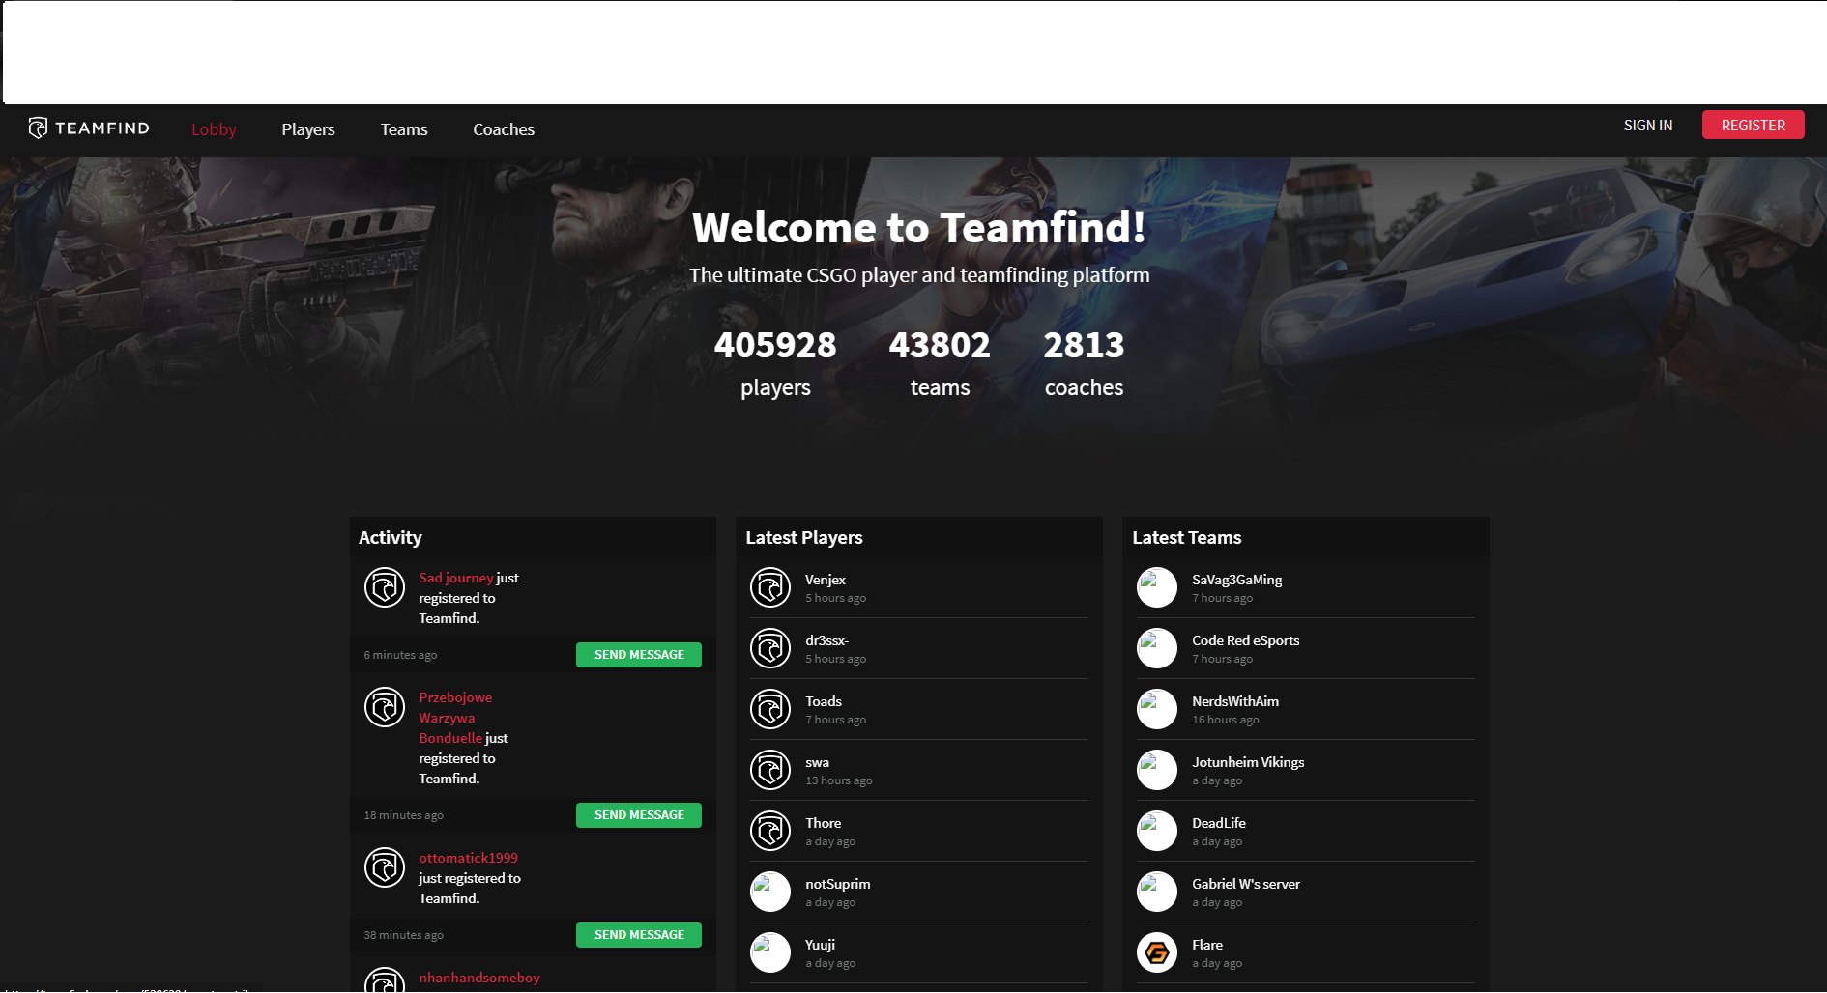Open ottomatick1999 profile link
Screen dimensions: 1827x993
coord(468,858)
